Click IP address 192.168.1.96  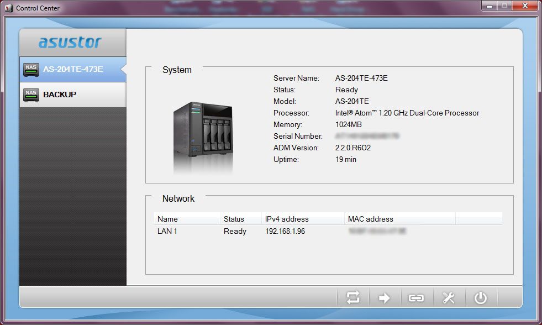[x=285, y=231]
